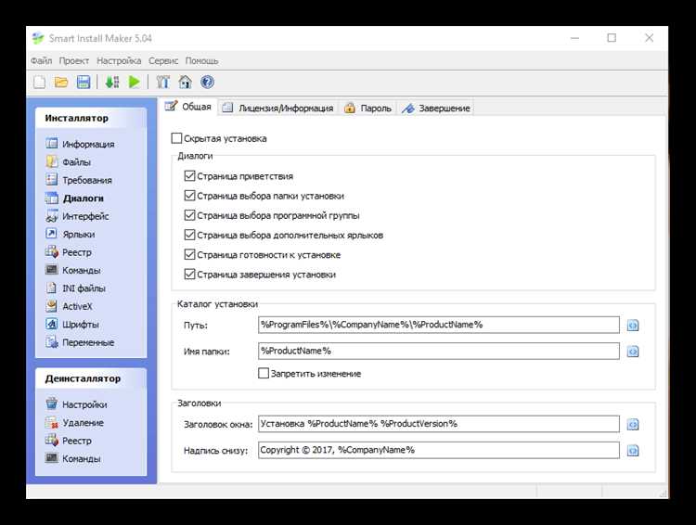Switch to the Лицензия/Информация tab

coord(277,108)
